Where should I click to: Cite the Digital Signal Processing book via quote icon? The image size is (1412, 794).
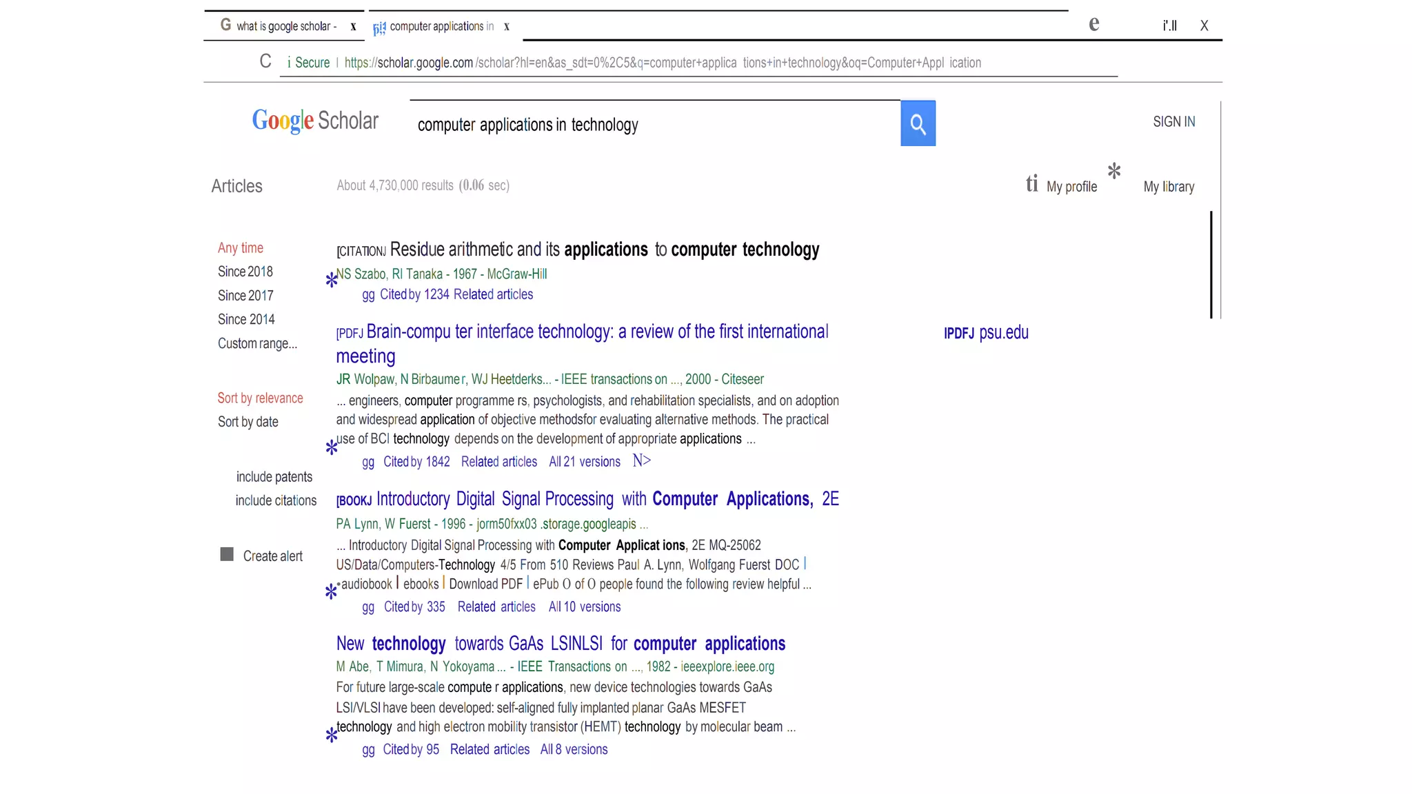coord(368,607)
